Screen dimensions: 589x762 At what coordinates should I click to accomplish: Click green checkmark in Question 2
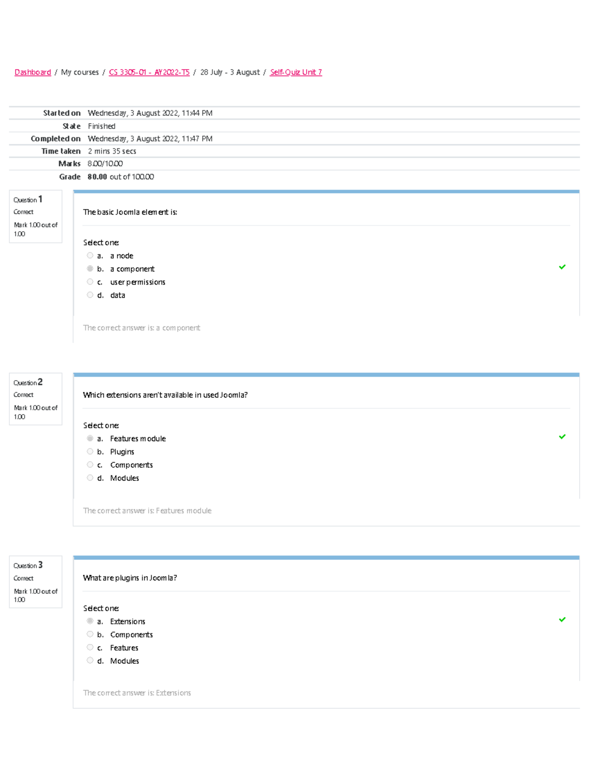click(x=562, y=437)
